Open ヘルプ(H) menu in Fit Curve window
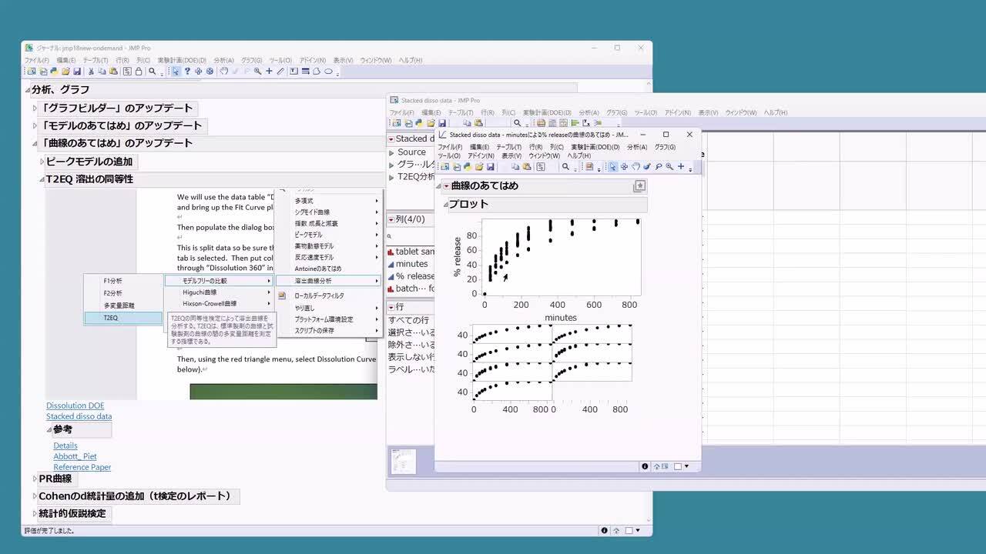 pyautogui.click(x=579, y=155)
